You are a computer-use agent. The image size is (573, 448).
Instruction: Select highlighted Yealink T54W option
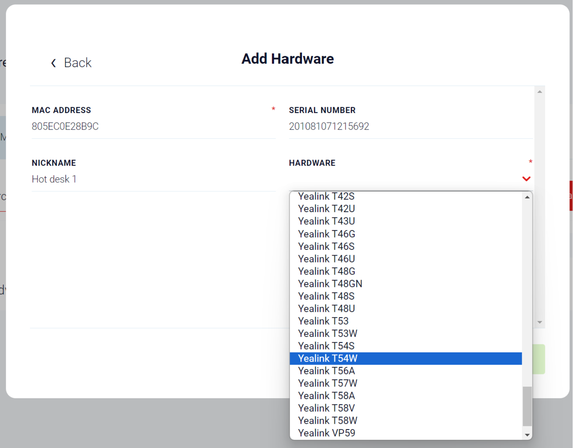(x=406, y=358)
